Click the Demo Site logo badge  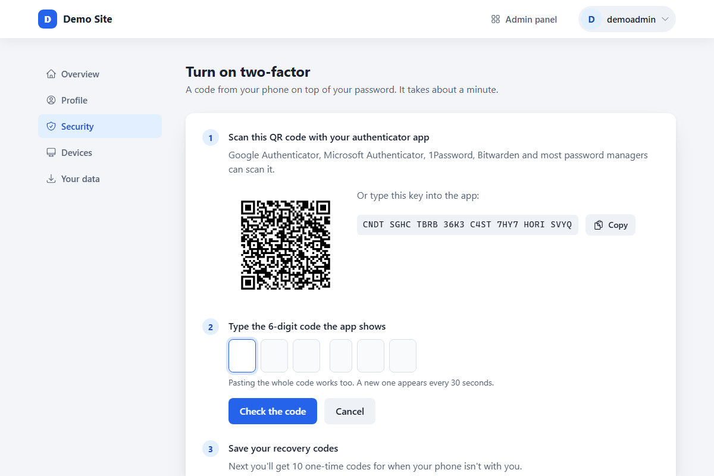point(48,19)
